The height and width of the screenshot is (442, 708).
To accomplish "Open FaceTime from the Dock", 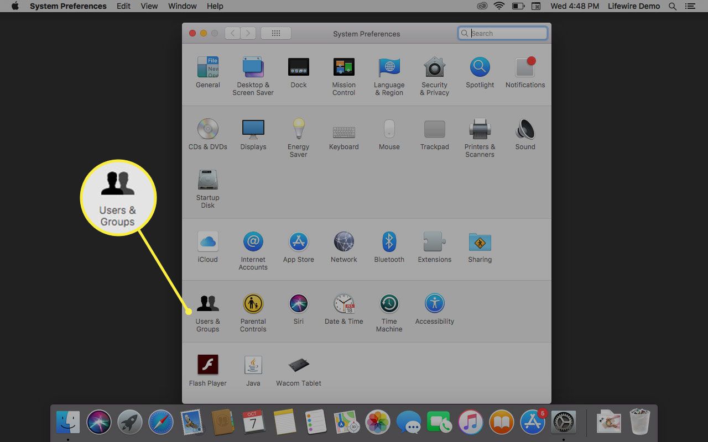I will [x=440, y=422].
